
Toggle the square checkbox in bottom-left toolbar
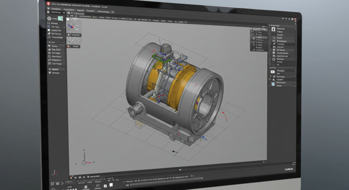tap(52, 184)
